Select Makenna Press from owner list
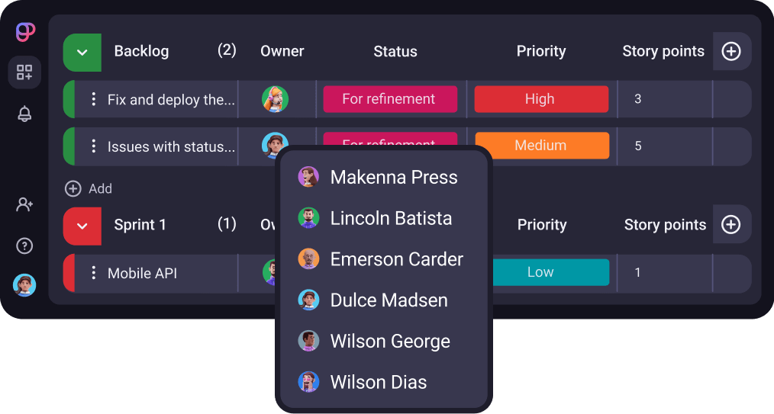This screenshot has width=774, height=414. pos(393,178)
